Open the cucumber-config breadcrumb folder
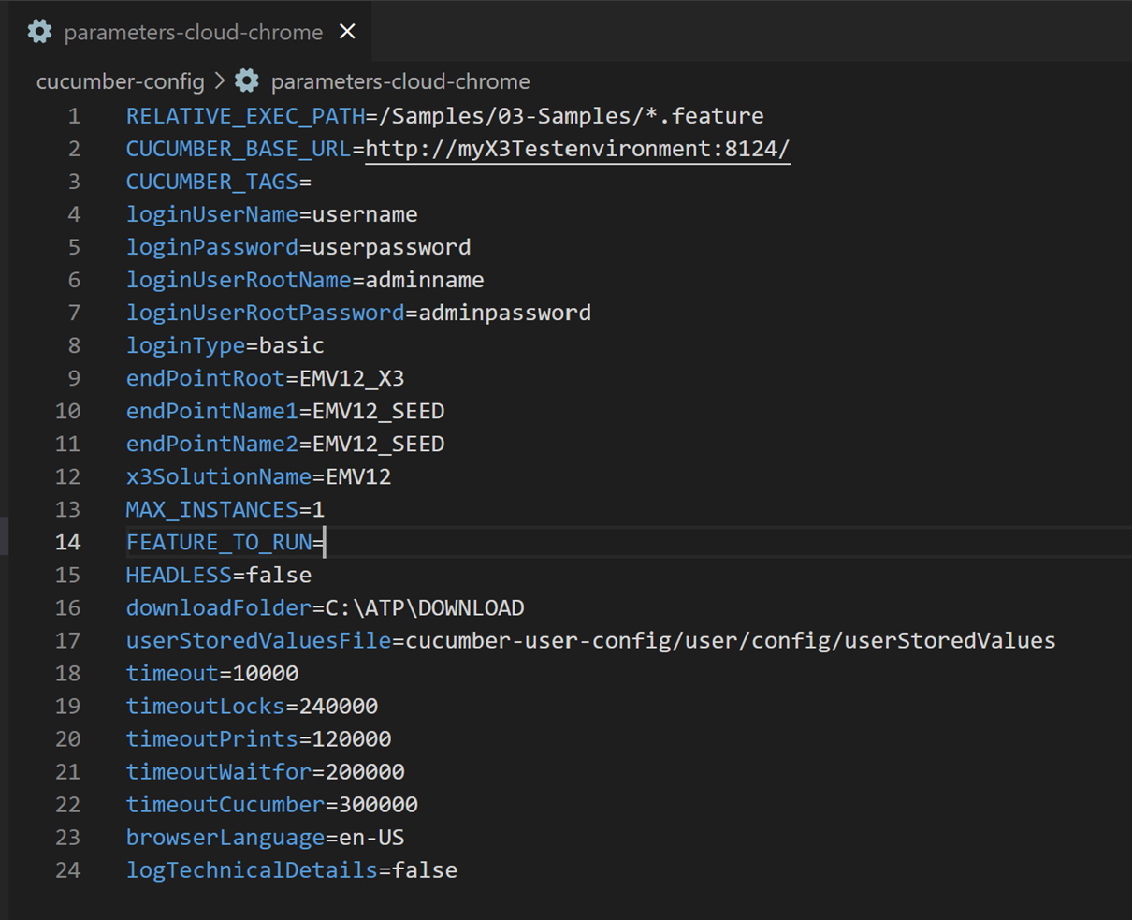1132x920 pixels. coord(120,81)
